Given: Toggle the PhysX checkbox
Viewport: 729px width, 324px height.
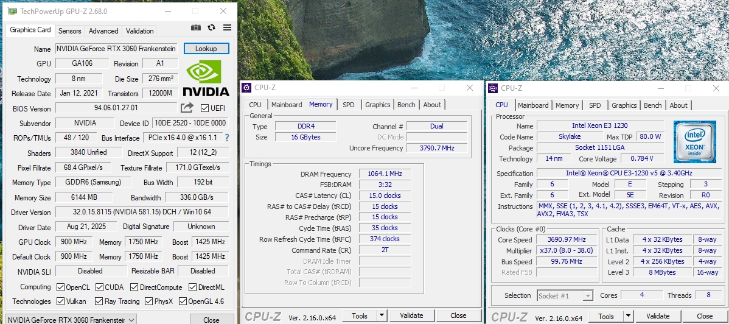Looking at the screenshot, I should click(x=148, y=301).
